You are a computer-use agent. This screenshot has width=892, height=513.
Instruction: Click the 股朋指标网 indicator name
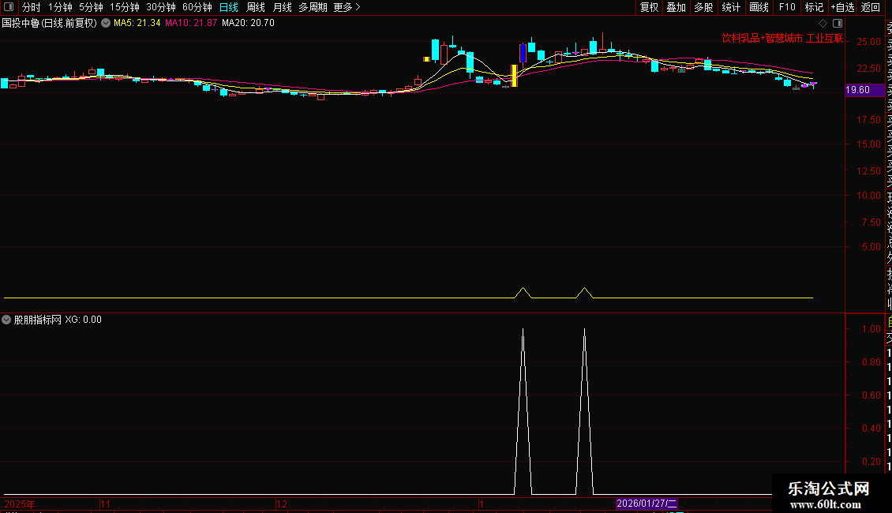[x=38, y=320]
